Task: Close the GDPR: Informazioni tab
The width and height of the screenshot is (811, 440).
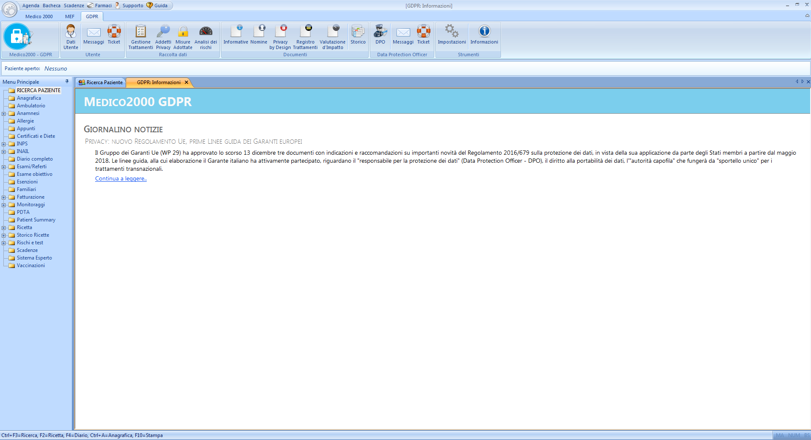Action: point(186,82)
